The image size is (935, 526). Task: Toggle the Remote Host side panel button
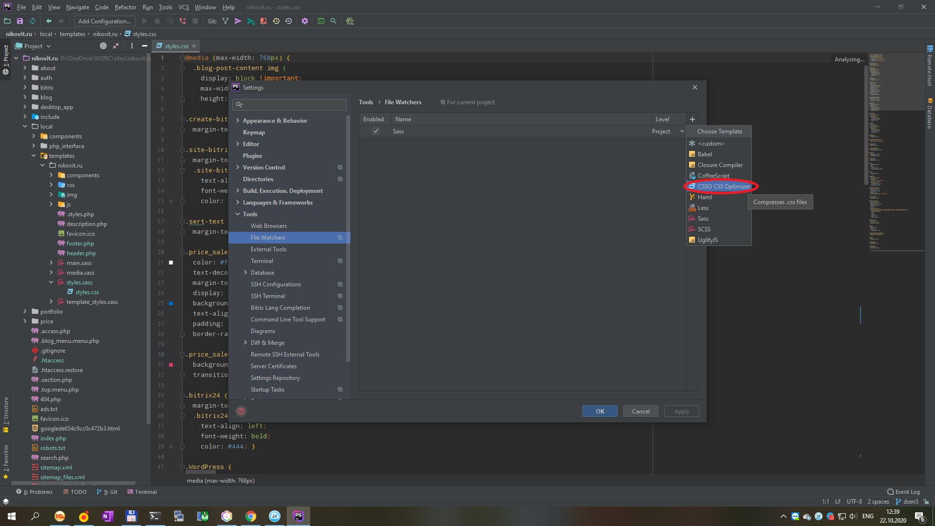930,66
